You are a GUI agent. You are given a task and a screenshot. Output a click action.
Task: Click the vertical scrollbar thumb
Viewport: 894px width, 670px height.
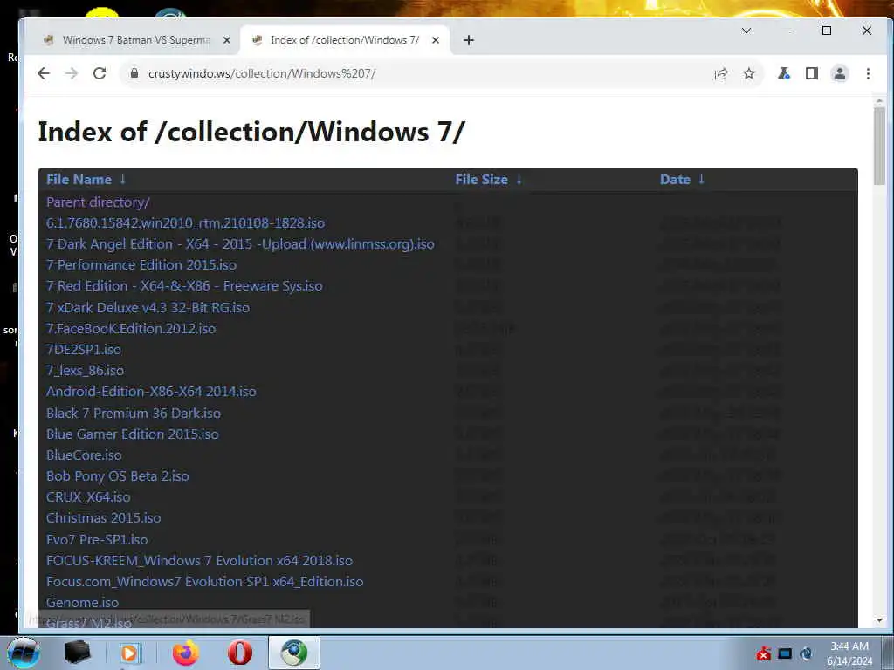879,146
